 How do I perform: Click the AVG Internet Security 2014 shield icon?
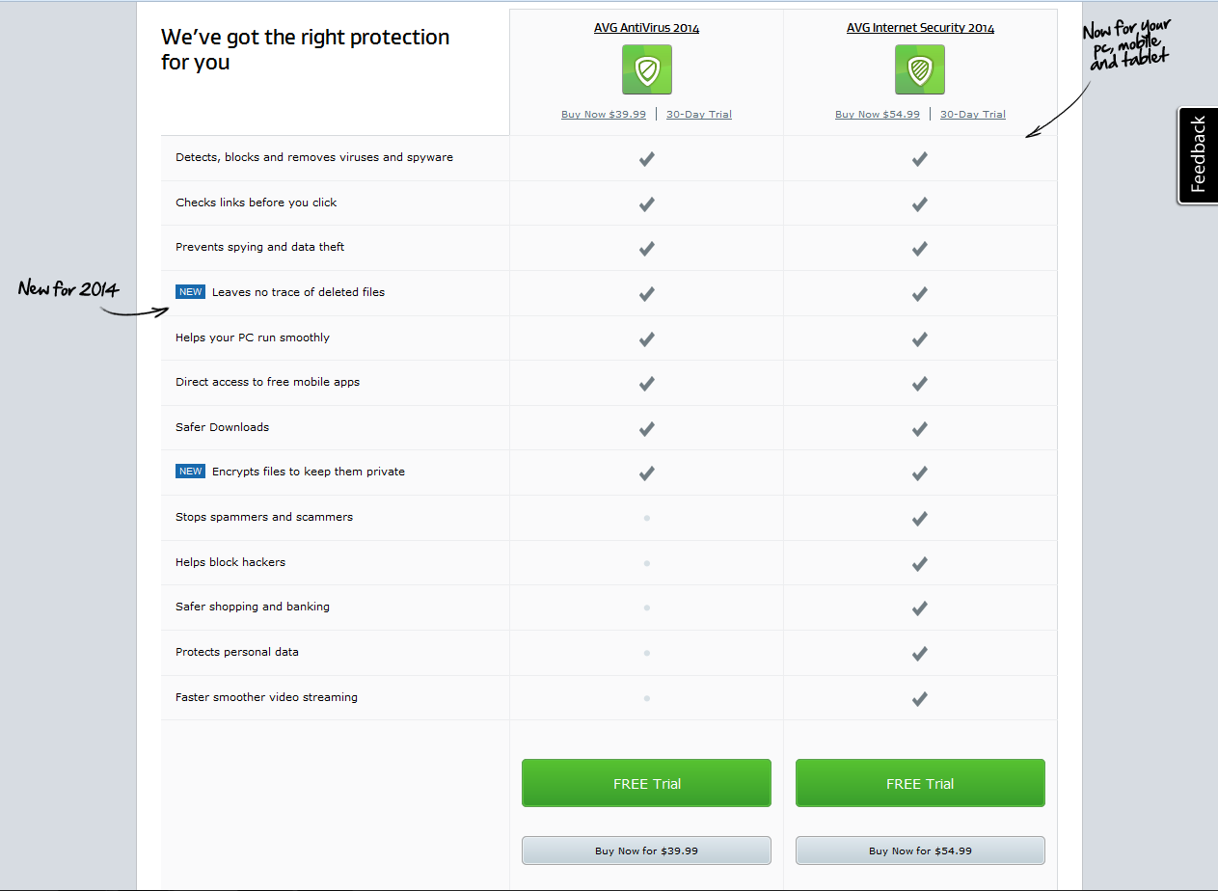pyautogui.click(x=920, y=69)
